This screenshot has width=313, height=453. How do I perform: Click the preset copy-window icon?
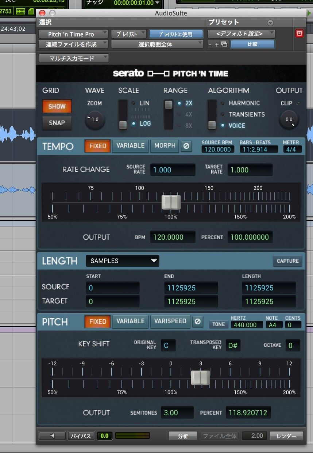point(224,45)
